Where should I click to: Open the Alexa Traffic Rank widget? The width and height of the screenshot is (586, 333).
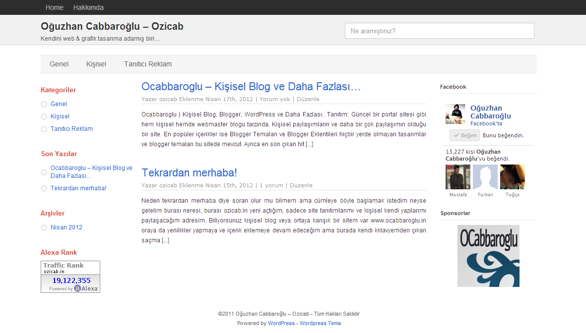click(70, 277)
